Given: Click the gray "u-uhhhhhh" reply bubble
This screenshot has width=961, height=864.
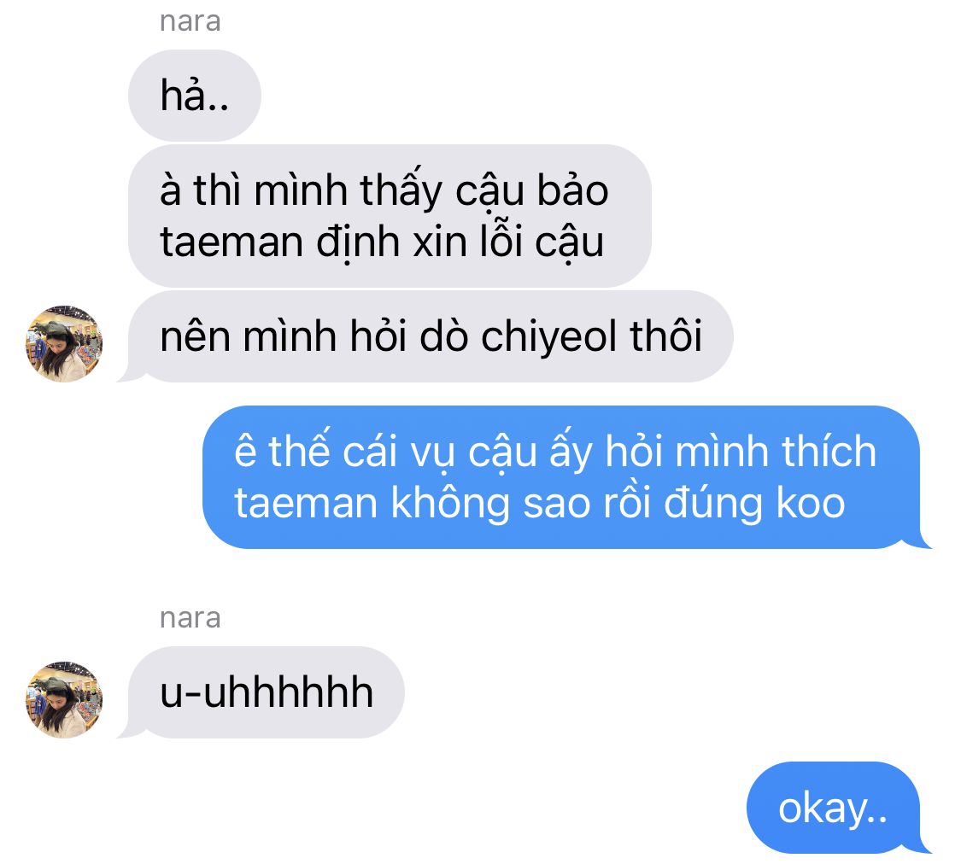Looking at the screenshot, I should (266, 692).
